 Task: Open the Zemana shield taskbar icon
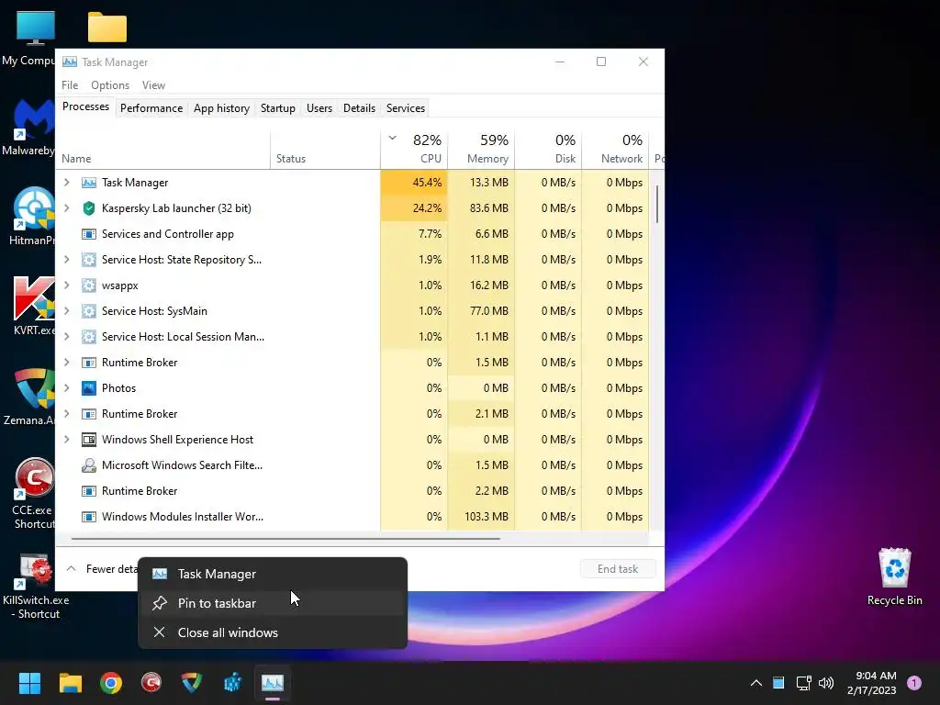pos(192,683)
